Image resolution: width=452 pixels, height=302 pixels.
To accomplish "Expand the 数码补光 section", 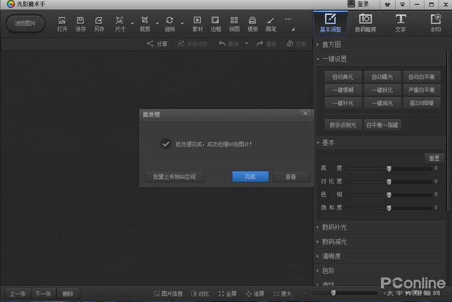I will (x=334, y=227).
